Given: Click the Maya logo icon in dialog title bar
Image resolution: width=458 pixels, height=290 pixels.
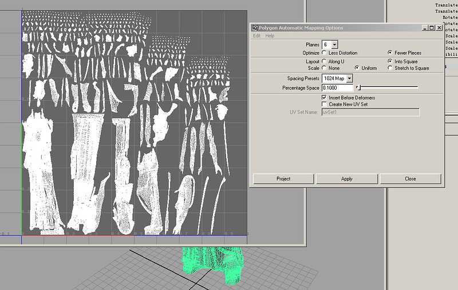Looking at the screenshot, I should [255, 27].
